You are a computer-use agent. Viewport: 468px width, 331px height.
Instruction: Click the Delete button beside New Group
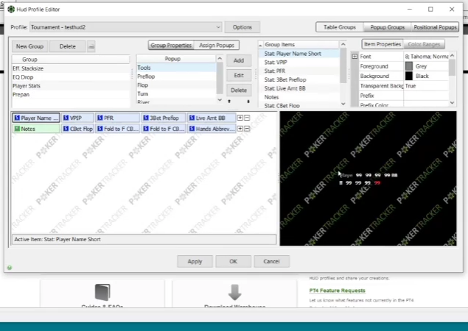click(x=68, y=46)
